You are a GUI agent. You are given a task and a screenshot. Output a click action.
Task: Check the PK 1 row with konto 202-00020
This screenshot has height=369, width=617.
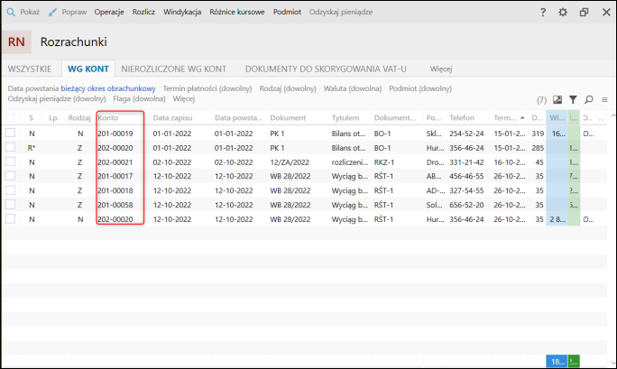coord(11,148)
